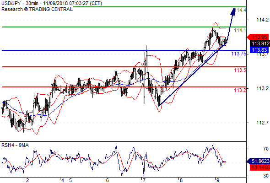Select the red 113.5 support label
The height and width of the screenshot is (183, 270).
click(240, 70)
